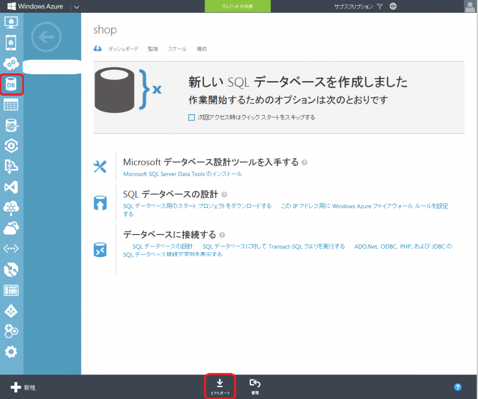Show help for データベースに接続する heading
This screenshot has width=478, height=399.
coord(222,235)
